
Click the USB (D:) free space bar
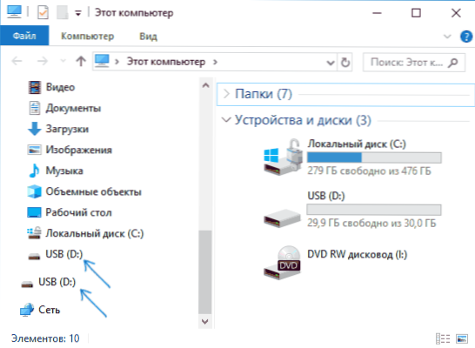[374, 210]
